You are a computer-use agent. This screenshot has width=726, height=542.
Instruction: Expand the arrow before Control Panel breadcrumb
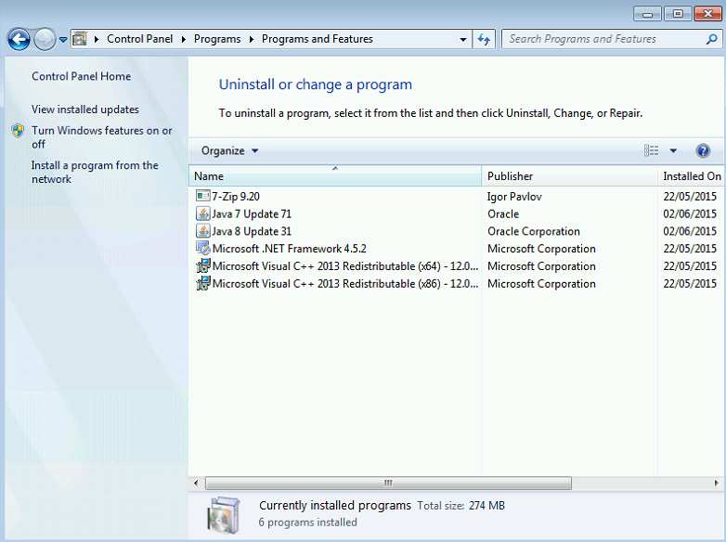[x=97, y=39]
